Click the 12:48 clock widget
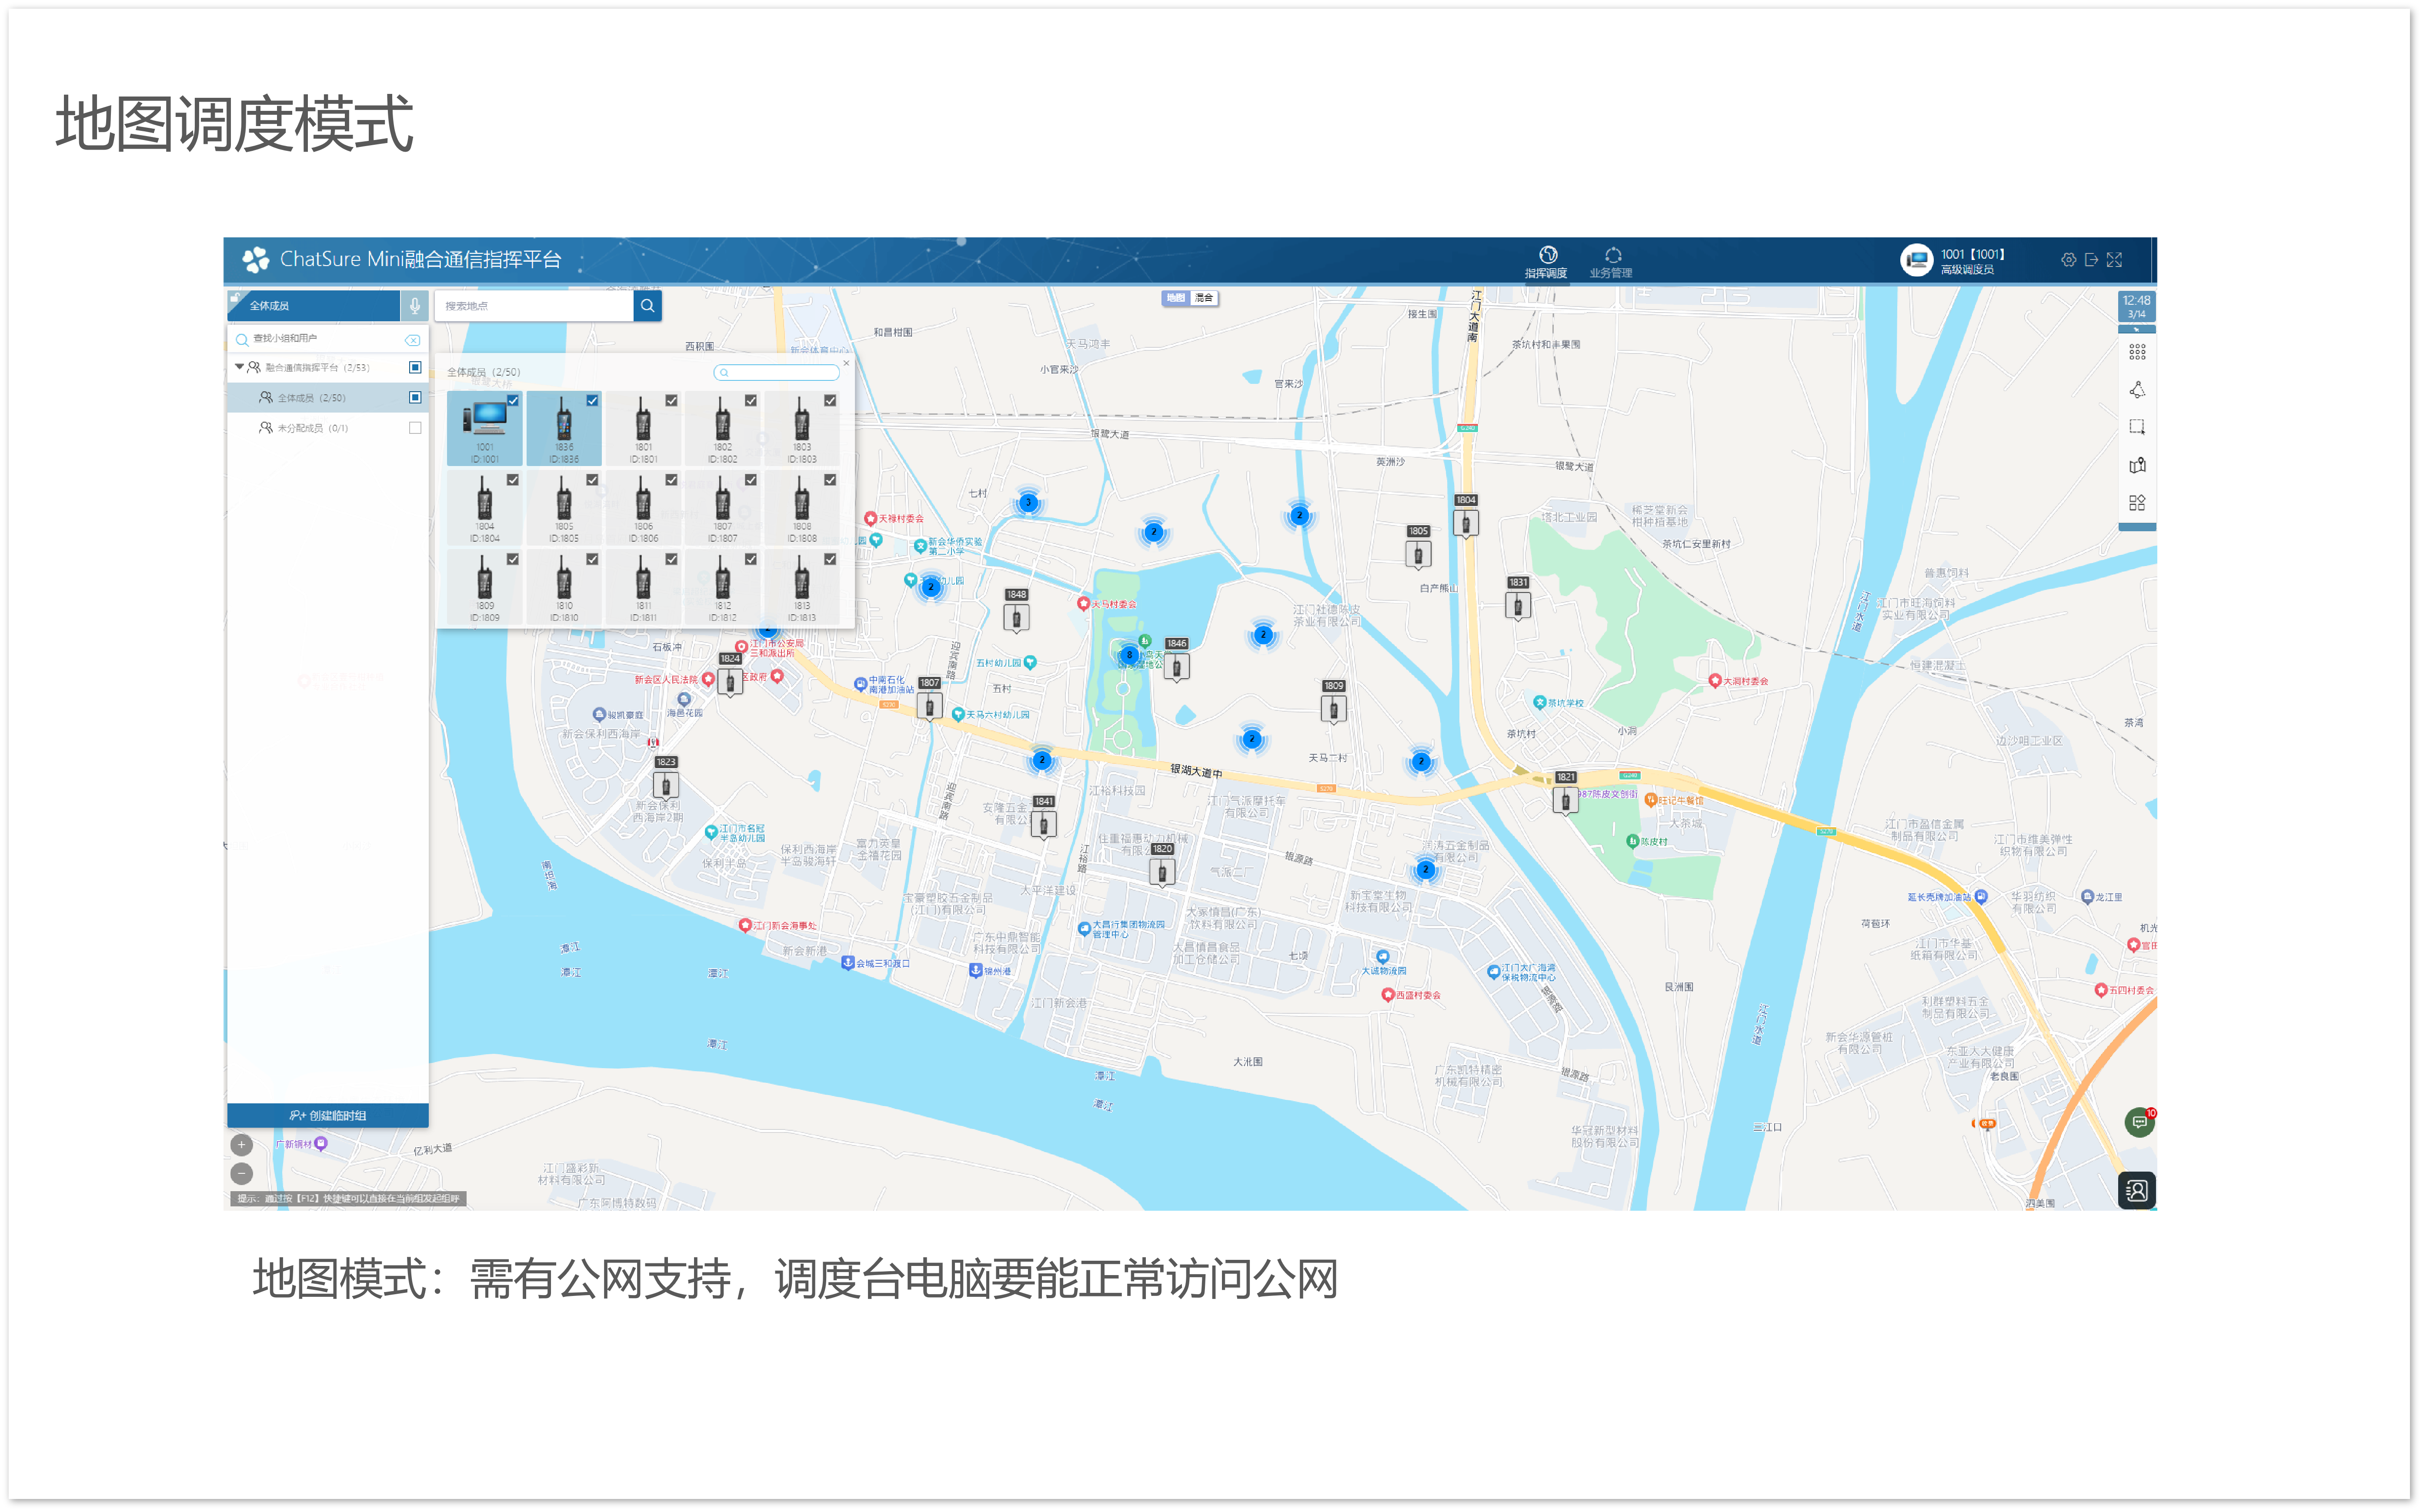This screenshot has width=2423, height=1512. pyautogui.click(x=2137, y=306)
